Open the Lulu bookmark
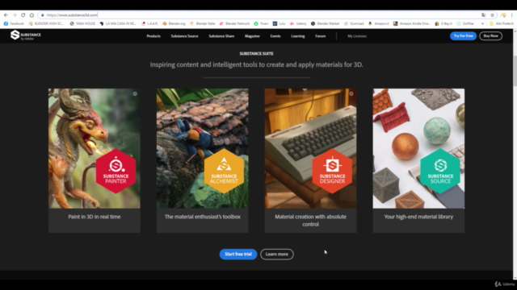 (279, 23)
